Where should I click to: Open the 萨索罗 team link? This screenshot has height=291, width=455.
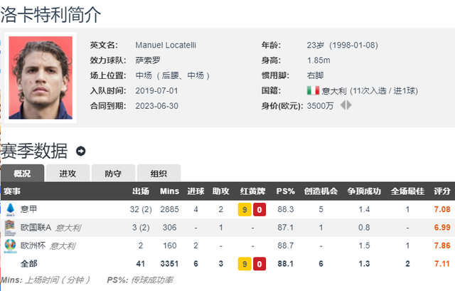coord(147,60)
